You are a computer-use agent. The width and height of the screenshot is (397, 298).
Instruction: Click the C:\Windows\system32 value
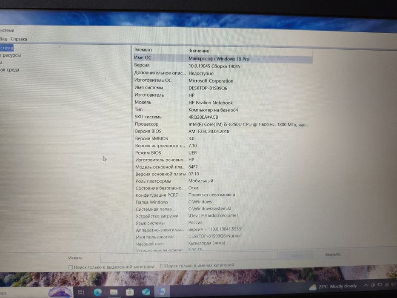(x=210, y=208)
